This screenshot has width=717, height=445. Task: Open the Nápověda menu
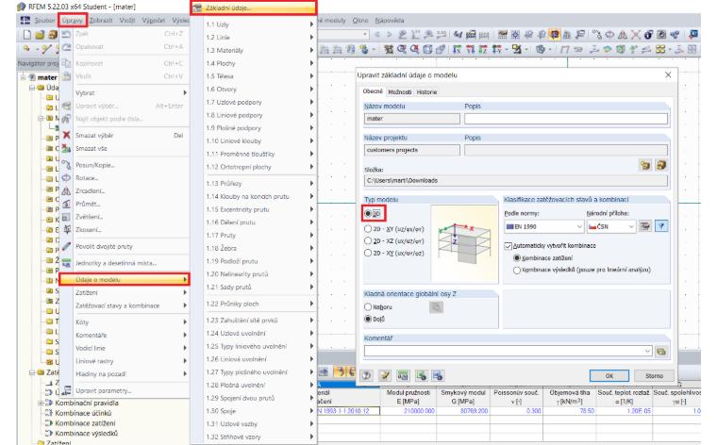[x=389, y=20]
